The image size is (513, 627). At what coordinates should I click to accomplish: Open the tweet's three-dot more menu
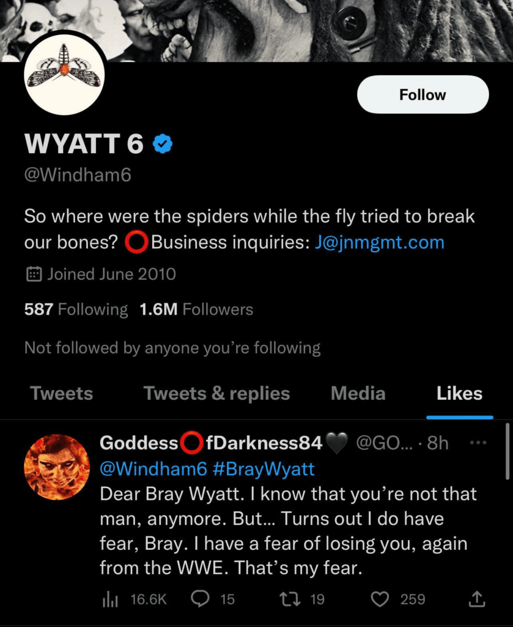click(477, 442)
